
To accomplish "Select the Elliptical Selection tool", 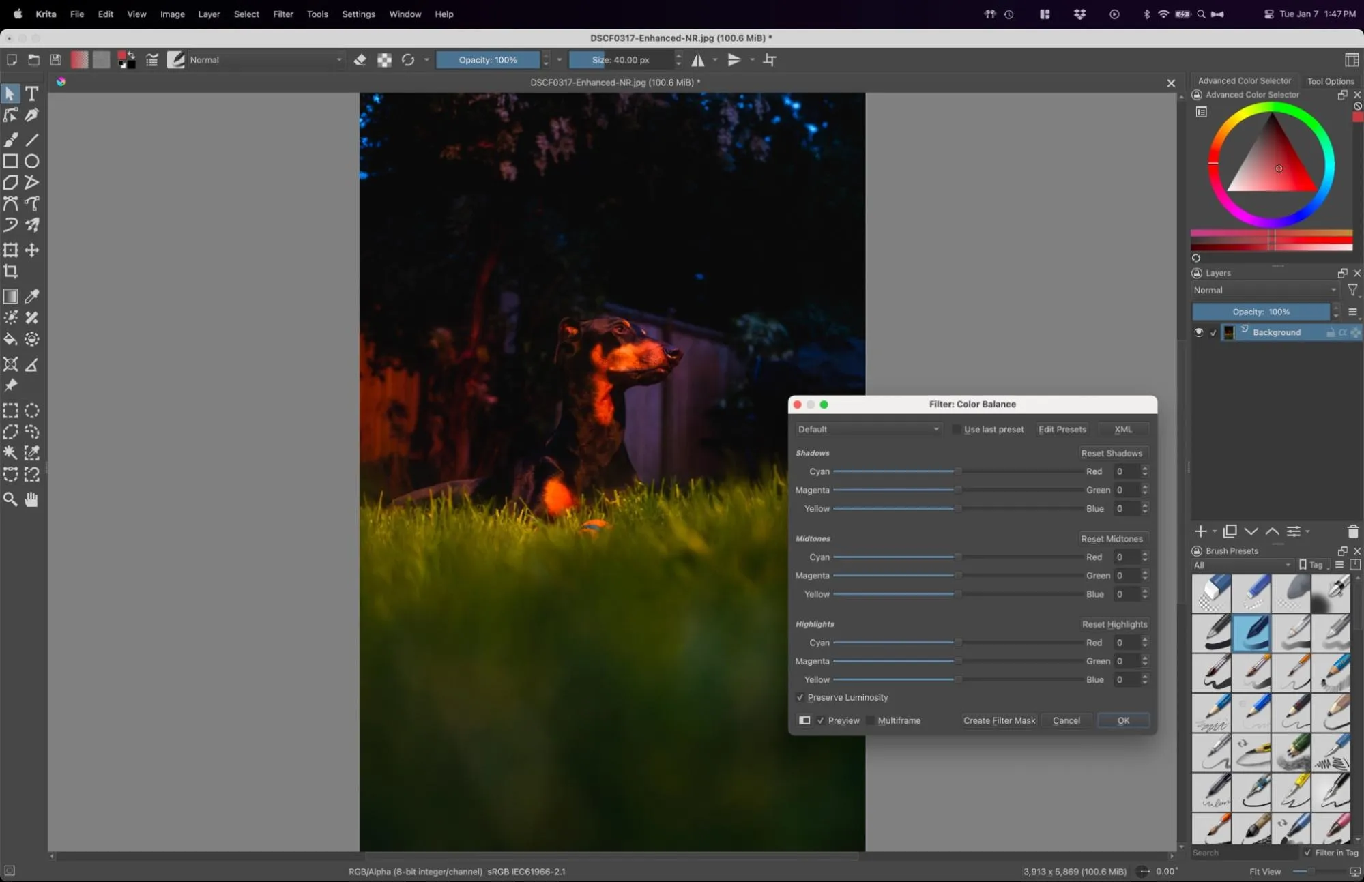I will 31,411.
